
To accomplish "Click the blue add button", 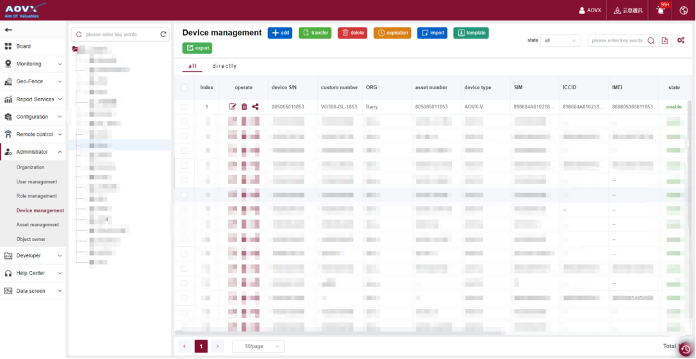I will [x=279, y=33].
